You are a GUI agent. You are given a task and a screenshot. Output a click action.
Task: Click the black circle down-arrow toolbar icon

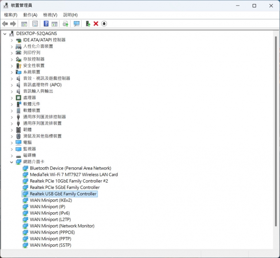(x=104, y=24)
